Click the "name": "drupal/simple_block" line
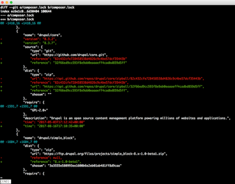235x184 pixels. click(49, 138)
